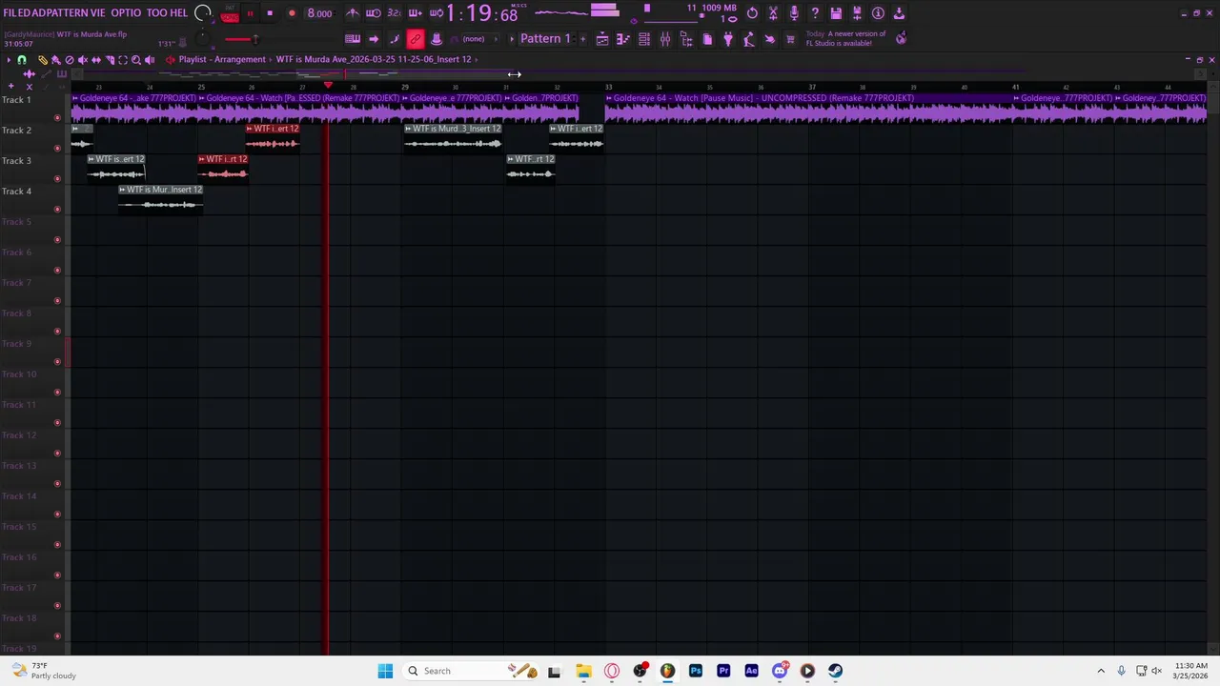Open the FILE menu
1220x686 pixels.
pyautogui.click(x=12, y=13)
